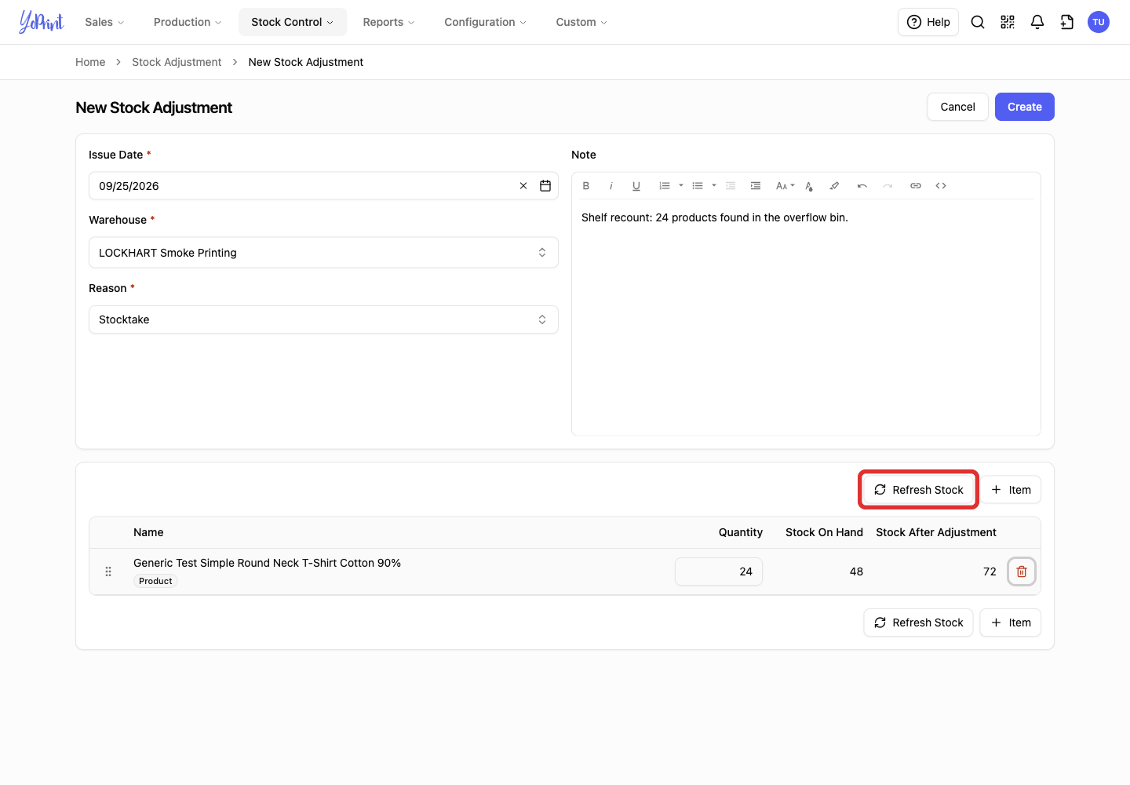Screen dimensions: 1130x785
Task: Toggle italic formatting in Note editor
Action: point(611,186)
